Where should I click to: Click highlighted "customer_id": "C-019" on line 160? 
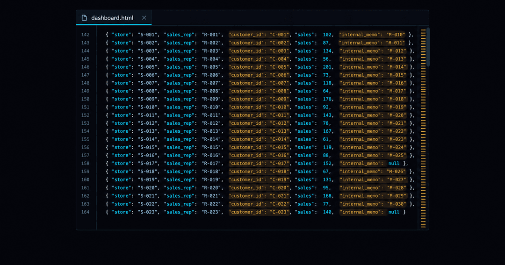pyautogui.click(x=259, y=179)
